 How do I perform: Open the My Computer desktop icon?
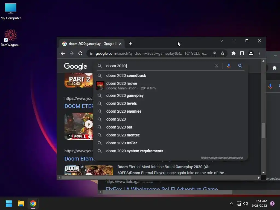[x=11, y=11]
